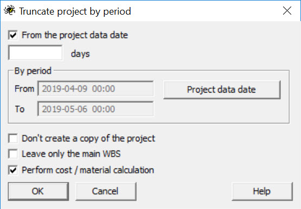This screenshot has width=301, height=209.
Task: Click the Project data date button
Action: pyautogui.click(x=222, y=90)
